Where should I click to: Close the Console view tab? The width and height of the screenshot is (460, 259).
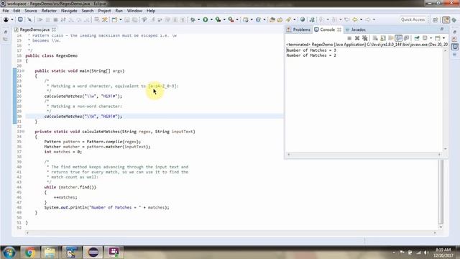pyautogui.click(x=339, y=29)
